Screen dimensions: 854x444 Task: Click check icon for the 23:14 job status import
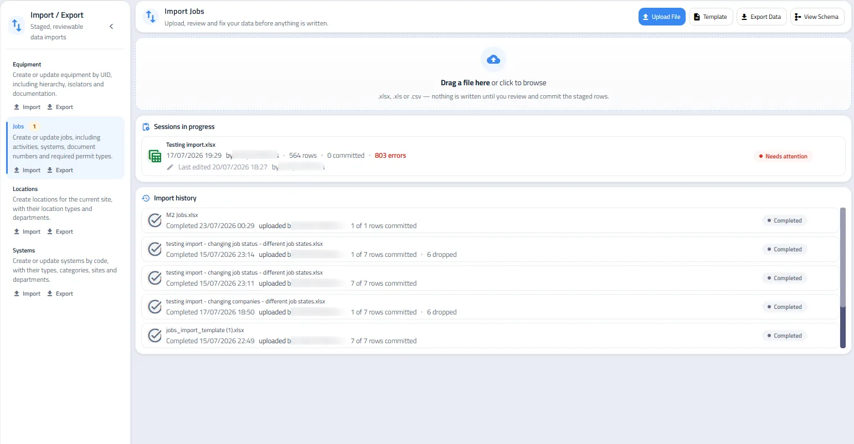(x=155, y=249)
